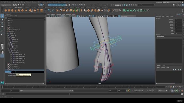Toggle snap to view planes

pyautogui.click(x=82, y=5)
